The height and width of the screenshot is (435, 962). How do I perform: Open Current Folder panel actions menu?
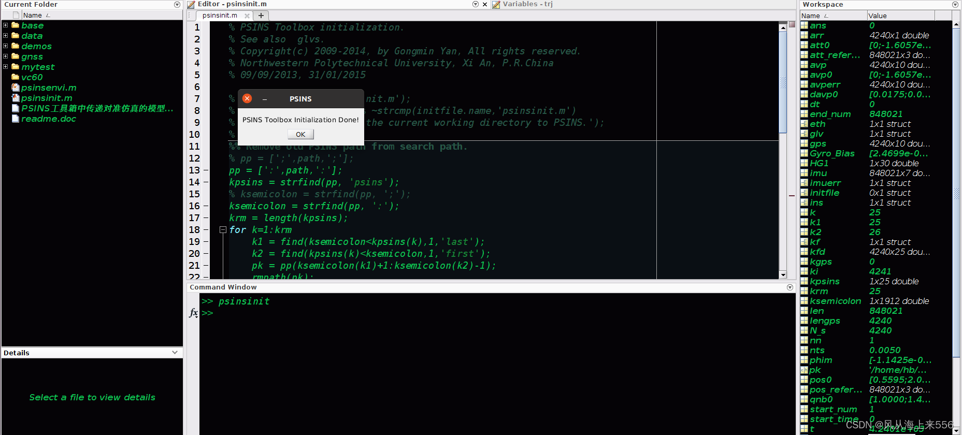point(177,5)
